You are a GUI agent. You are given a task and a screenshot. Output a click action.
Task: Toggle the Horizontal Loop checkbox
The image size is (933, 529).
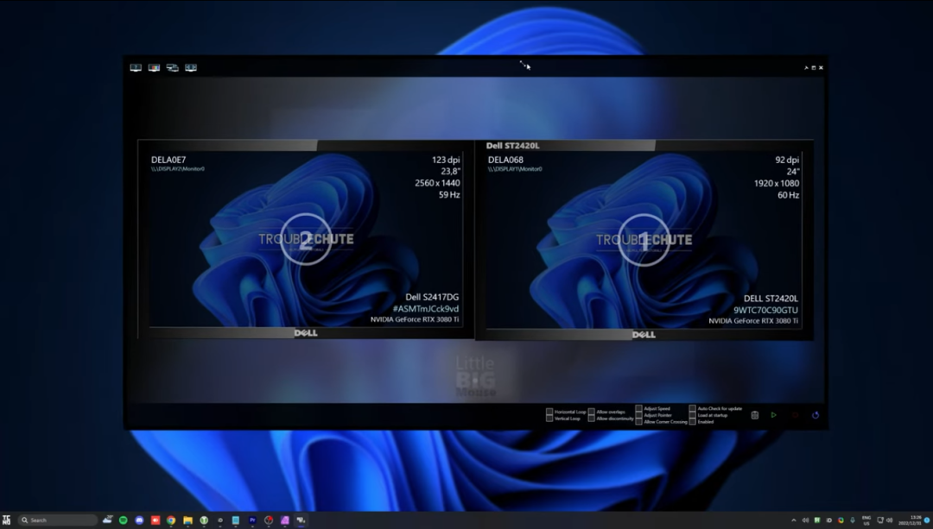tap(549, 412)
